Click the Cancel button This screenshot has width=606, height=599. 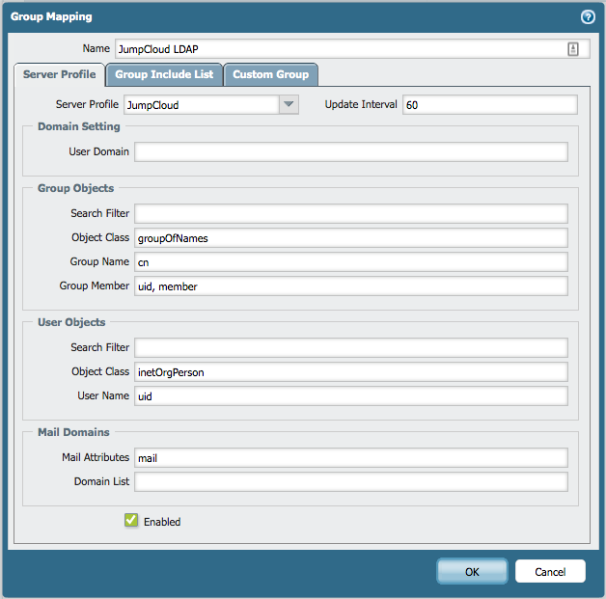pos(550,571)
